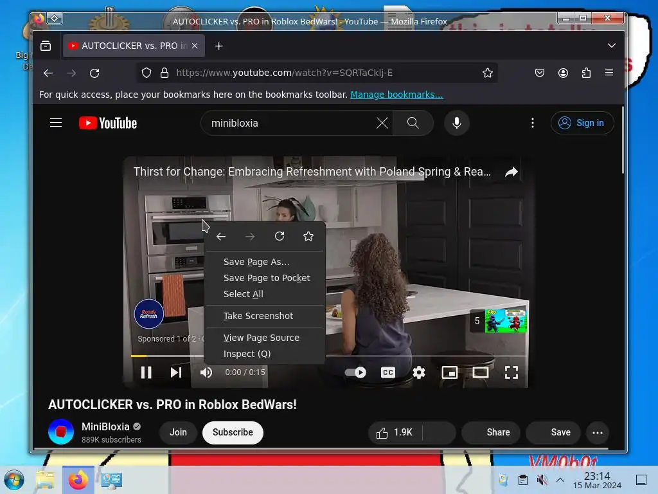
Task: Choose Save Page As from the context menu
Action: pos(265,262)
